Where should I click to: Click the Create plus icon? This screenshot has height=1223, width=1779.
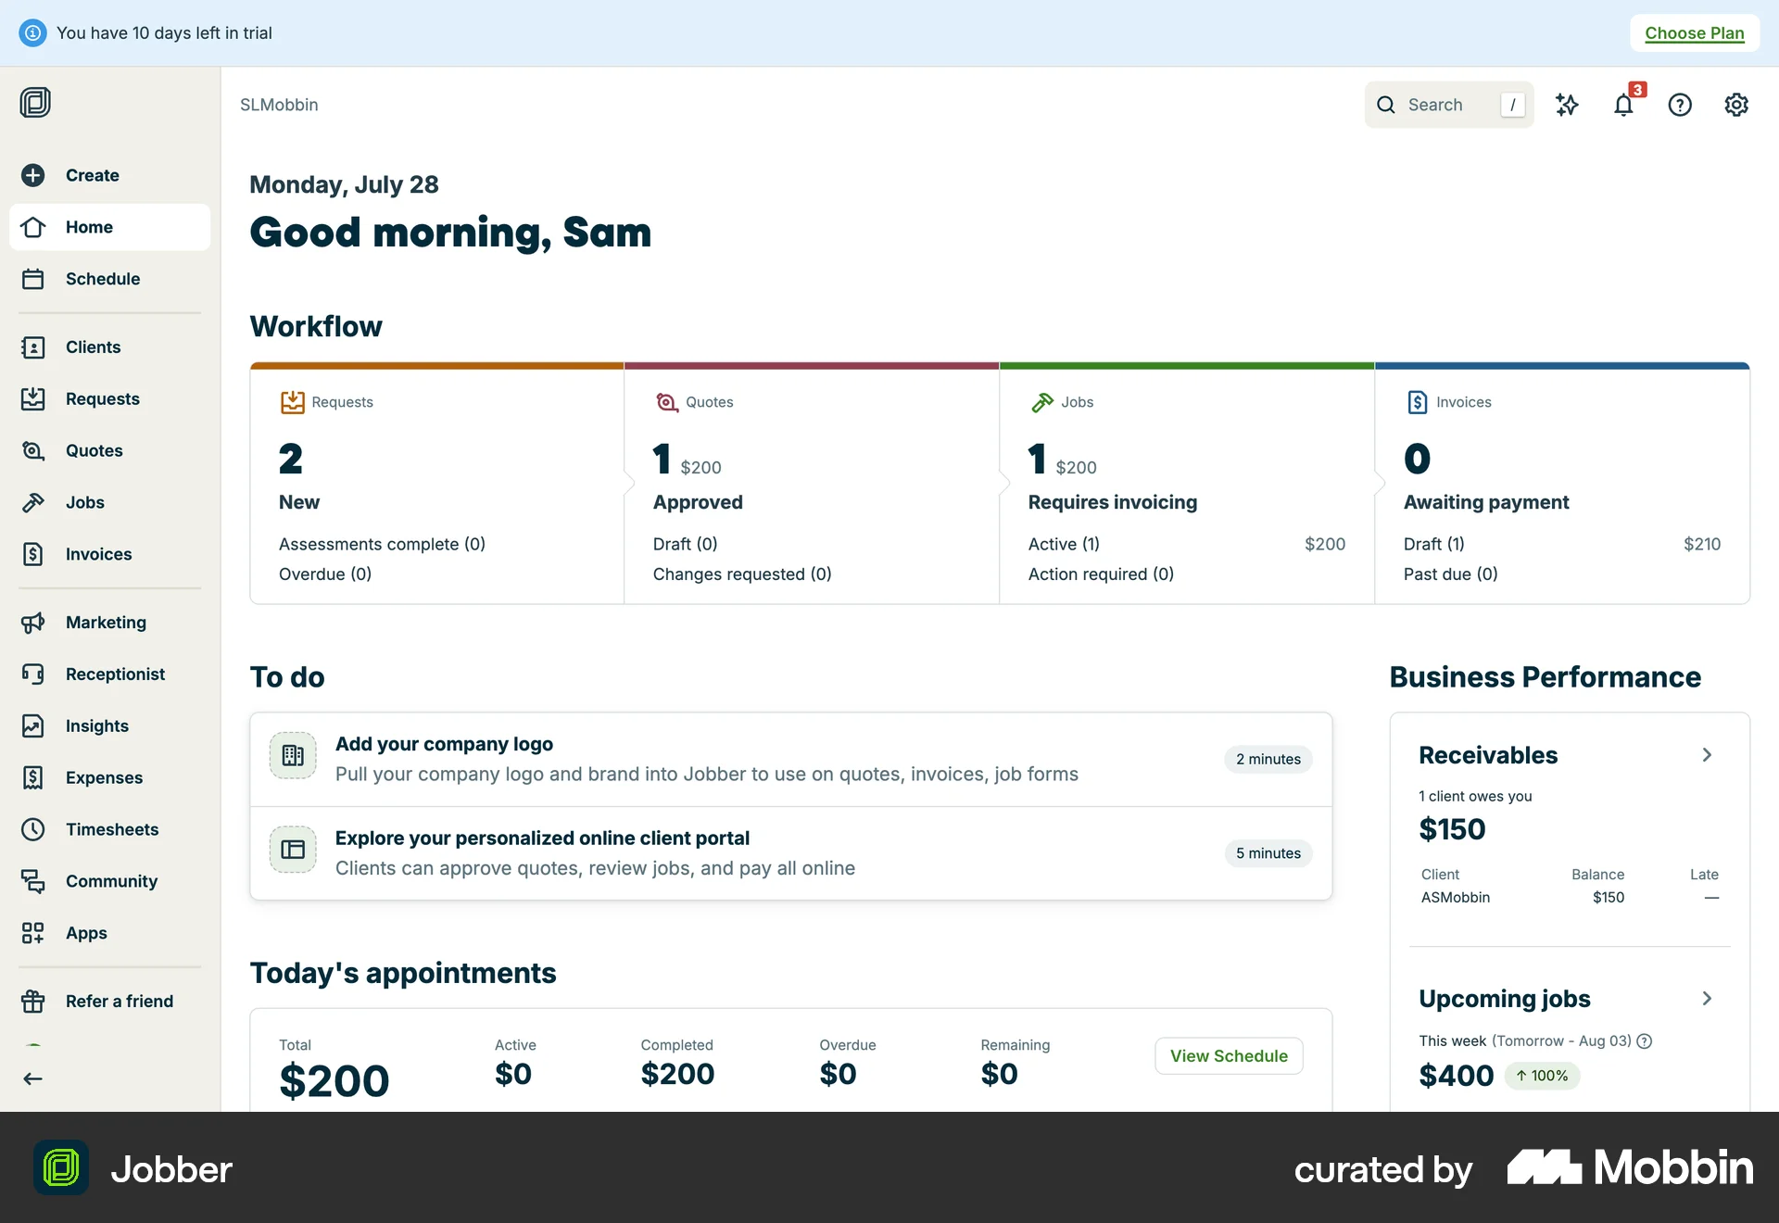click(x=33, y=175)
